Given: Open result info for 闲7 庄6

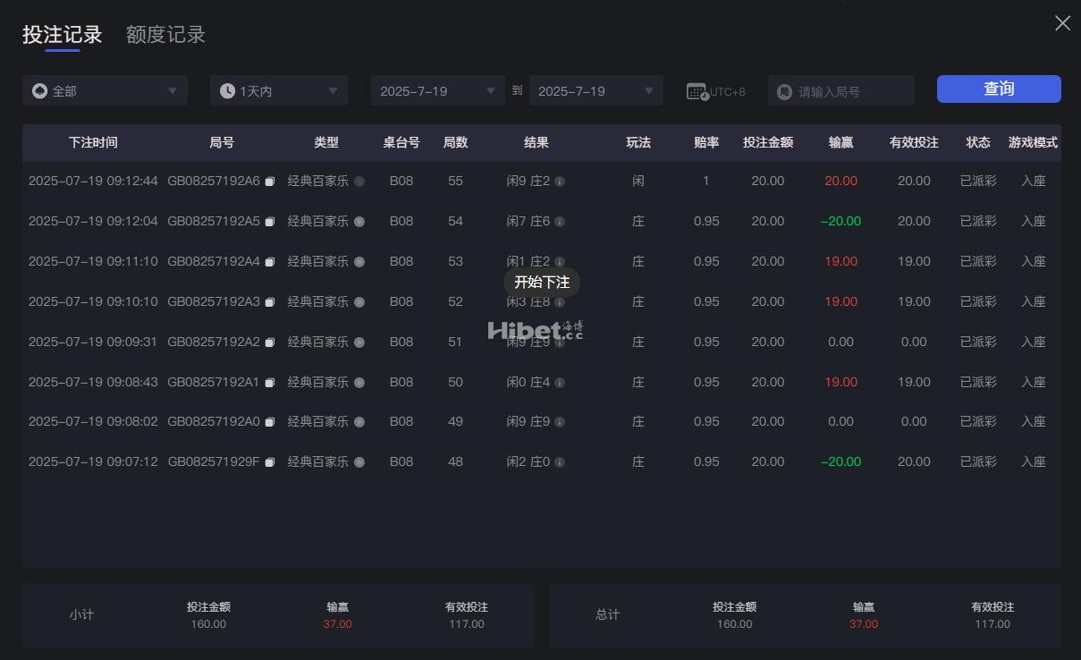Looking at the screenshot, I should point(560,222).
